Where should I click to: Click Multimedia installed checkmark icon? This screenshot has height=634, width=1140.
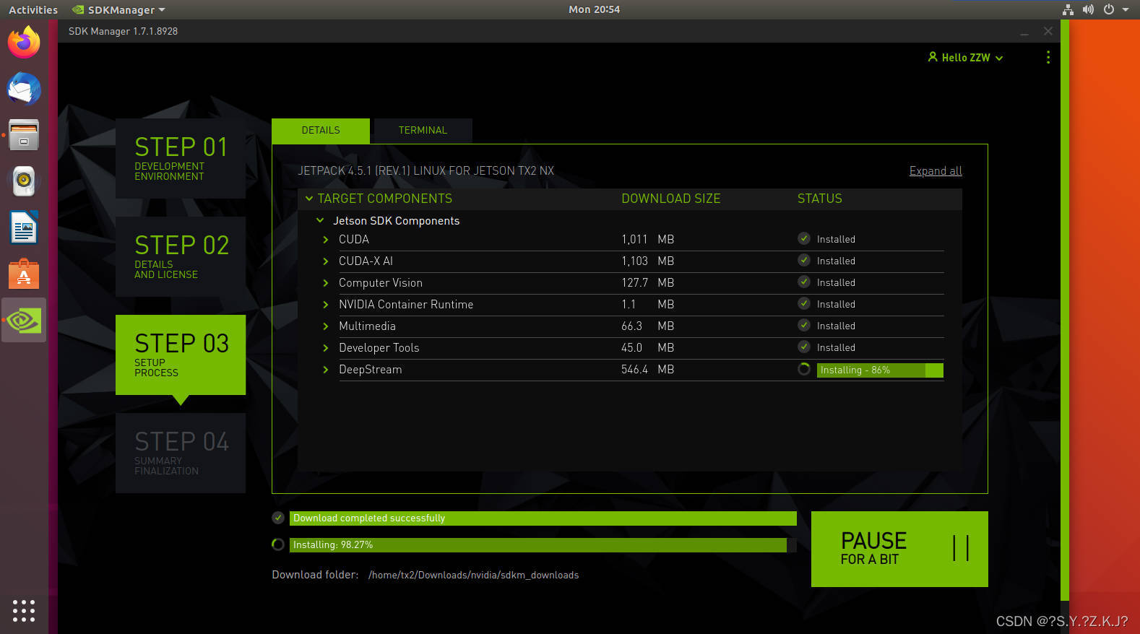[x=804, y=325]
